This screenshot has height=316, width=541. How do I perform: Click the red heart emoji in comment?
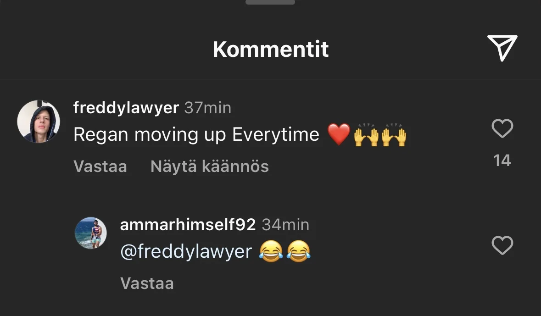tap(339, 134)
